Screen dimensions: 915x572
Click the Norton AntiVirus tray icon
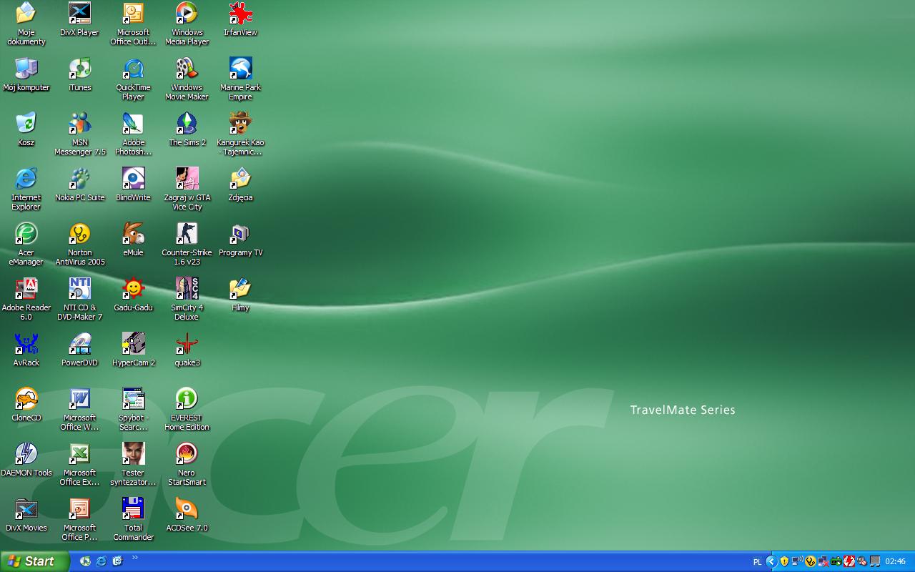point(810,561)
